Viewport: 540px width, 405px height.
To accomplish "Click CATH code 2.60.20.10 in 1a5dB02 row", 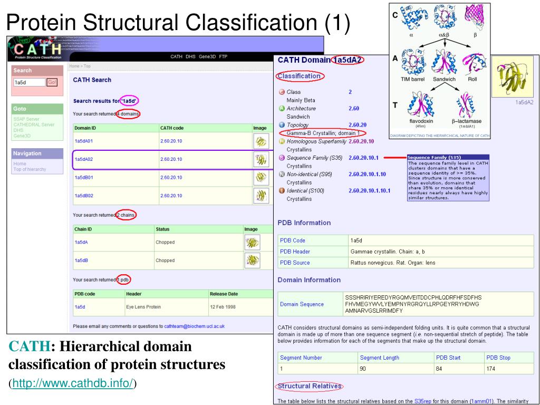I will pyautogui.click(x=171, y=196).
